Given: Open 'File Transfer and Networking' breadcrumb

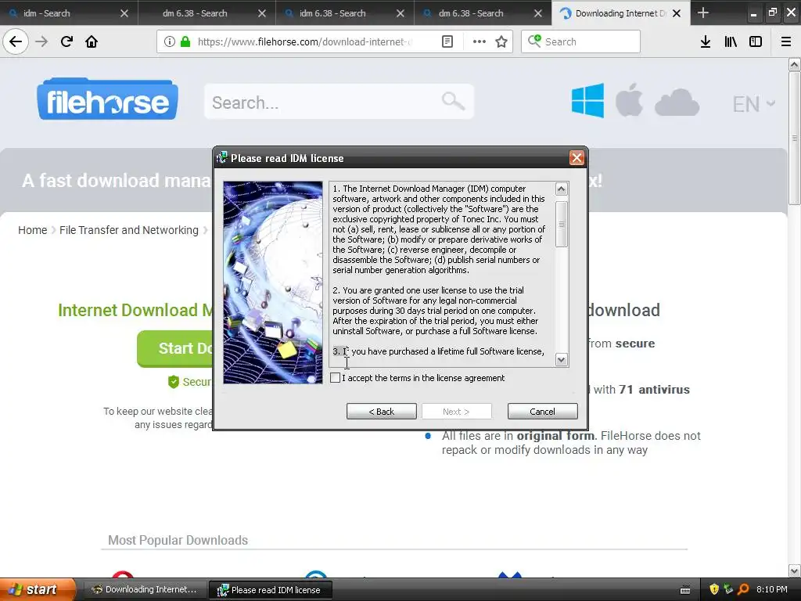Looking at the screenshot, I should pos(129,230).
